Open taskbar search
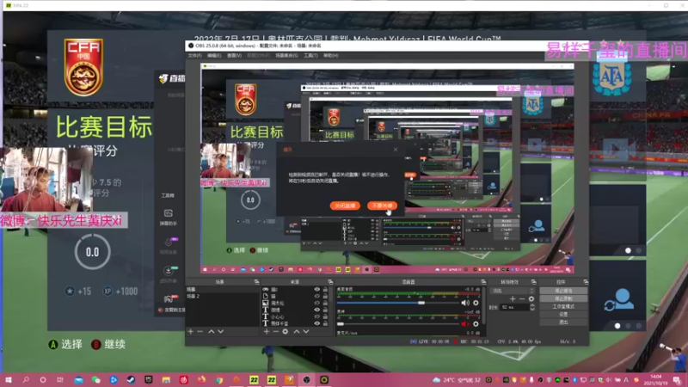The image size is (688, 387). (26, 379)
